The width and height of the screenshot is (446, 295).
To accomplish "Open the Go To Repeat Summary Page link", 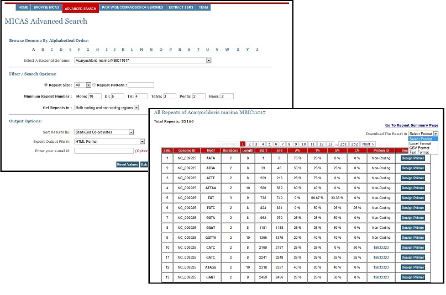I will click(411, 126).
